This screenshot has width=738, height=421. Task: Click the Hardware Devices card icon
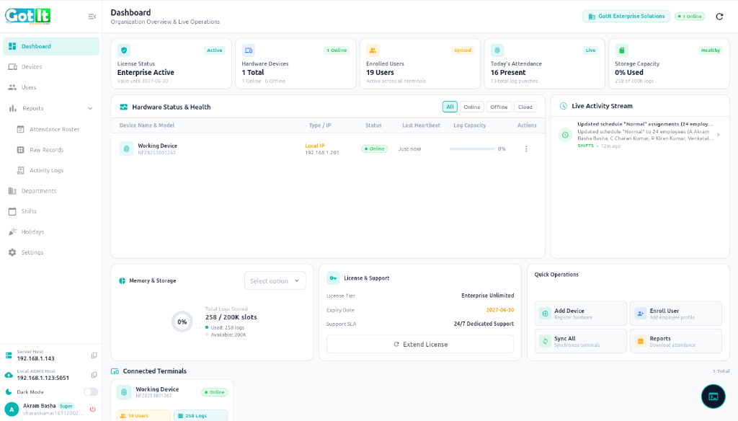tap(248, 50)
